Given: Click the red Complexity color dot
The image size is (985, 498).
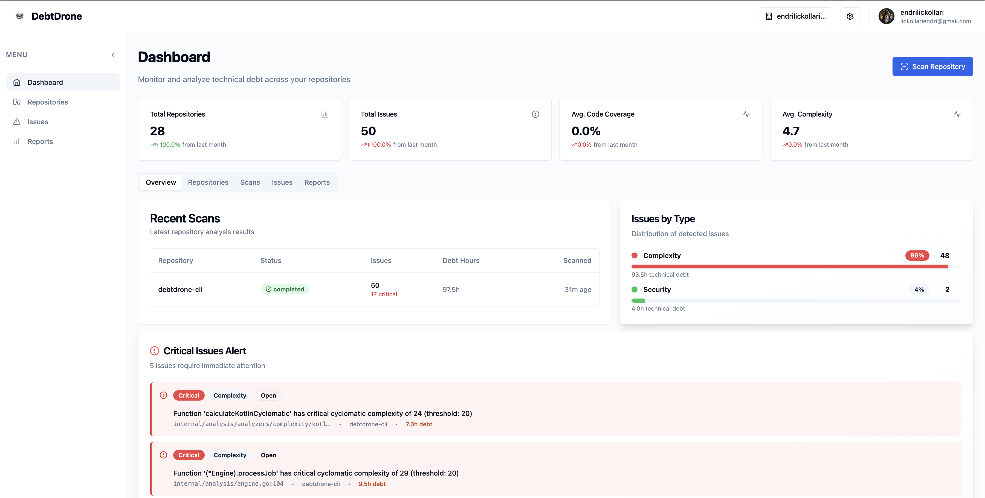Looking at the screenshot, I should (634, 256).
